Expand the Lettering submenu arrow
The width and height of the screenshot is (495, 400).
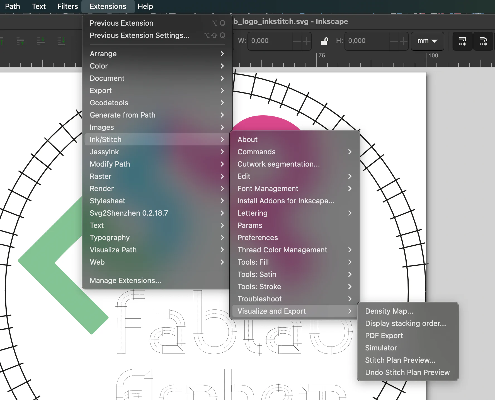tap(350, 213)
